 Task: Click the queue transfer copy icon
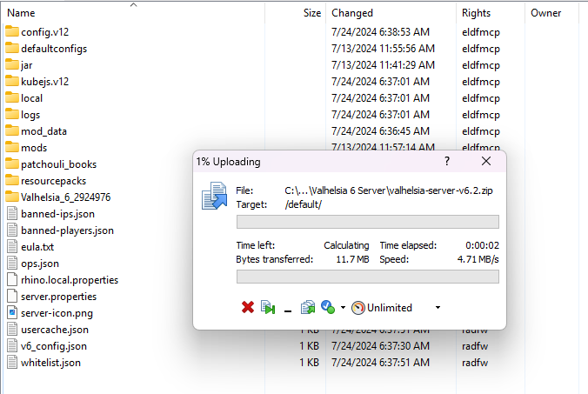pos(308,307)
